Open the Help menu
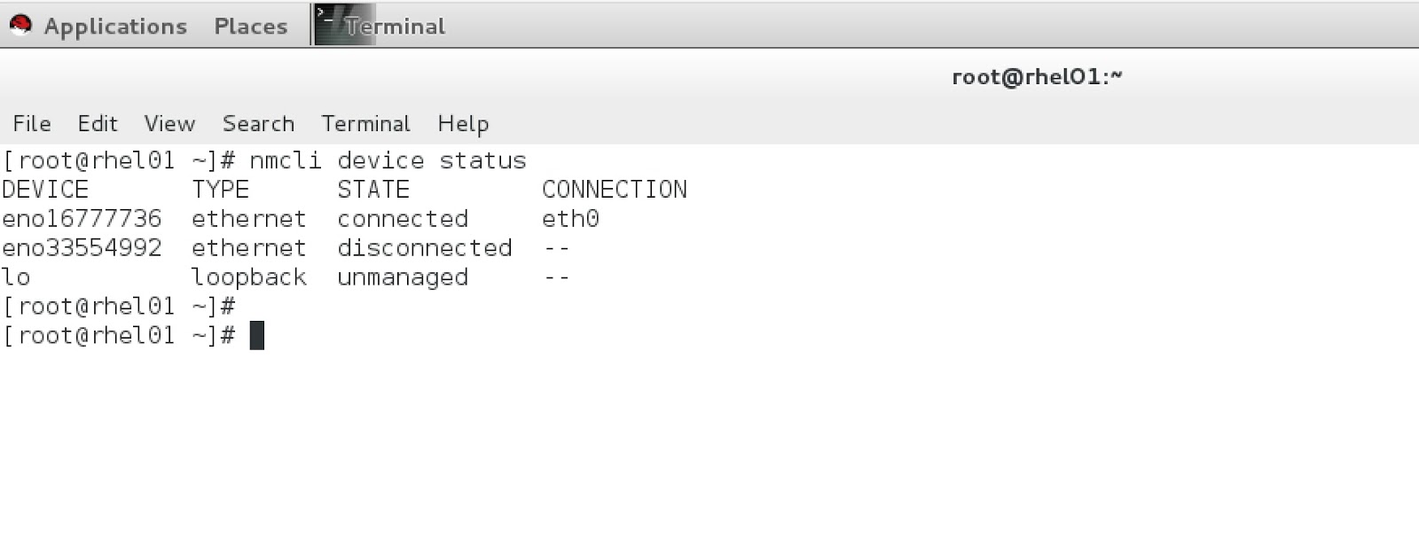Viewport: 1419px width, 546px height. (463, 124)
